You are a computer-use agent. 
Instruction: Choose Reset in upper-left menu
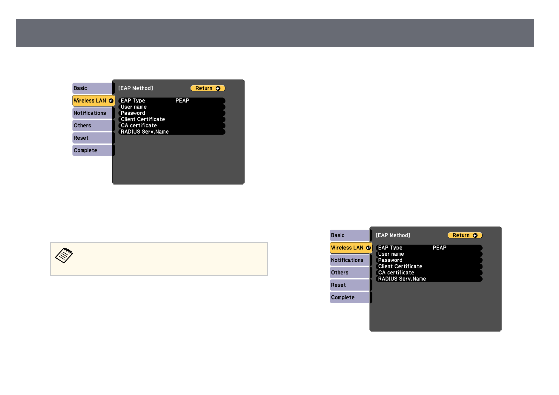point(92,138)
